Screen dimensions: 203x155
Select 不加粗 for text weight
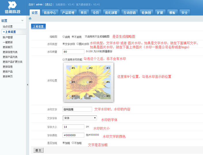[73, 143]
